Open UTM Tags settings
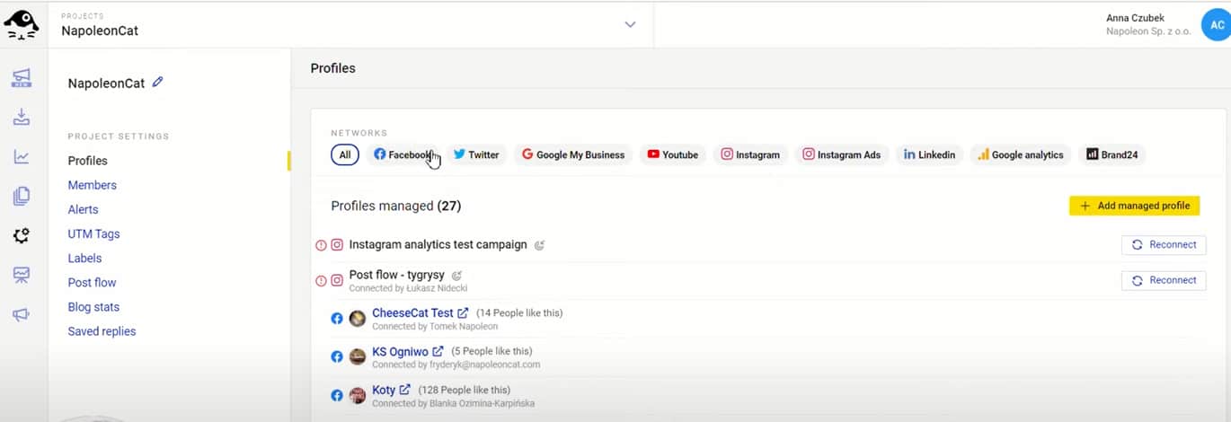The width and height of the screenshot is (1231, 422). point(93,233)
